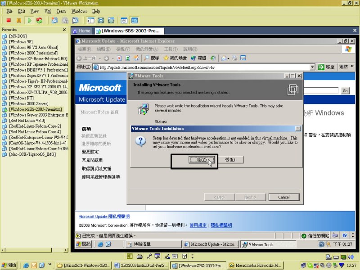Click the console view toolbar icon
Image resolution: width=360 pixels, height=270 pixels.
coord(135,20)
